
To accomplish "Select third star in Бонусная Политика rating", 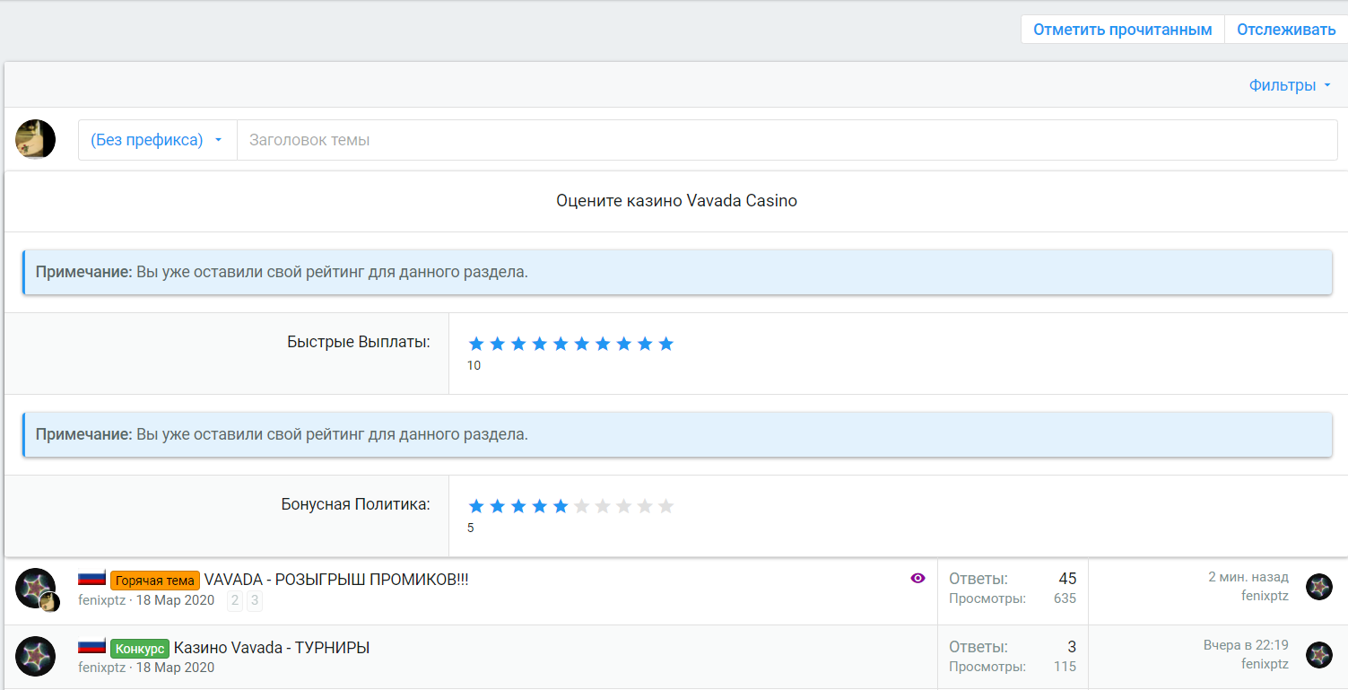I will [x=518, y=506].
